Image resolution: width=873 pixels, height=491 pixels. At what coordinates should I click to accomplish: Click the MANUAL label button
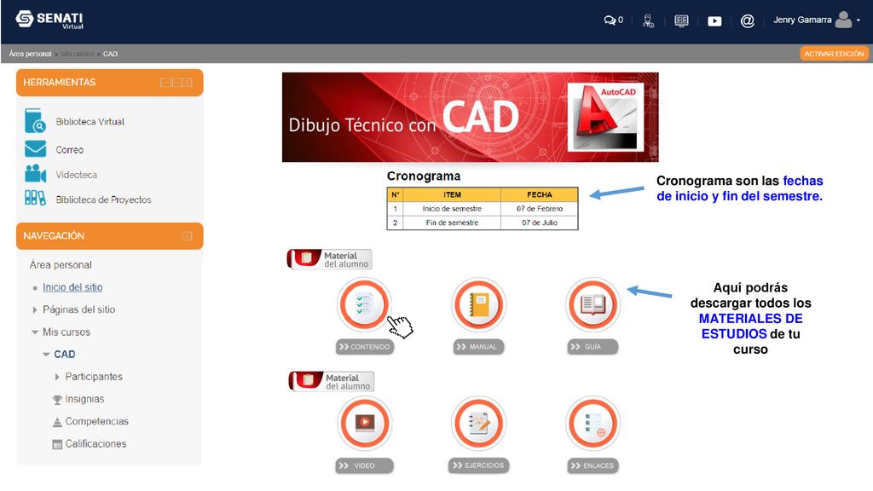(479, 347)
